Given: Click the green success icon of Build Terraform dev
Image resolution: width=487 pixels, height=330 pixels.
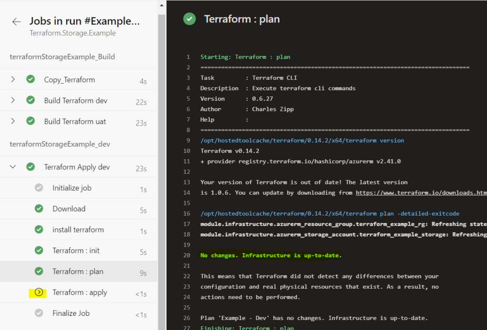Looking at the screenshot, I should click(30, 100).
